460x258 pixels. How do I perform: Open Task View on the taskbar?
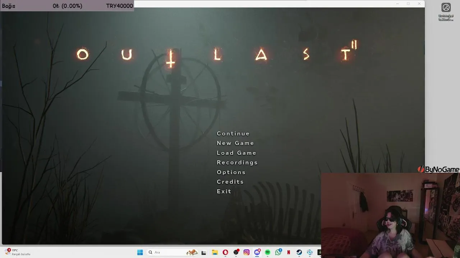click(204, 253)
